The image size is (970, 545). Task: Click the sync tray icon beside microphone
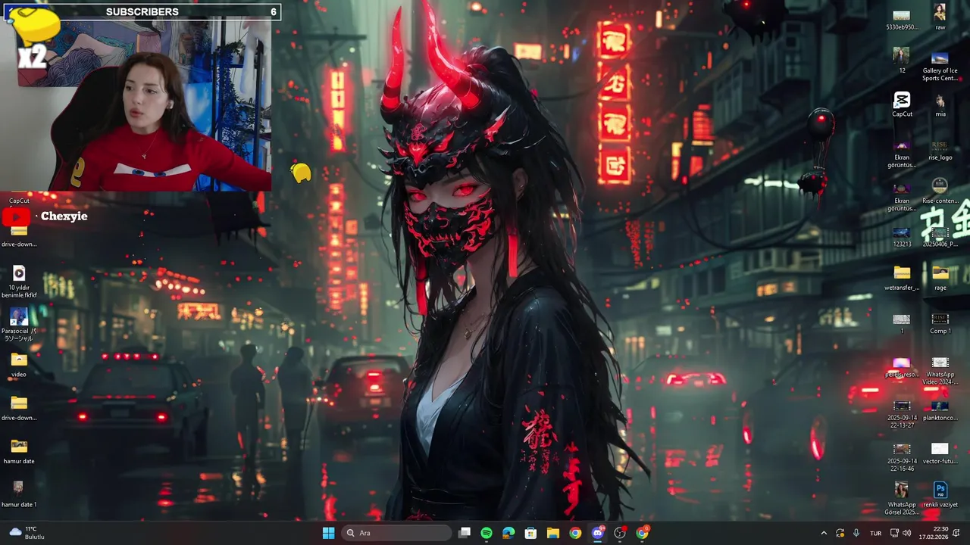coord(840,533)
